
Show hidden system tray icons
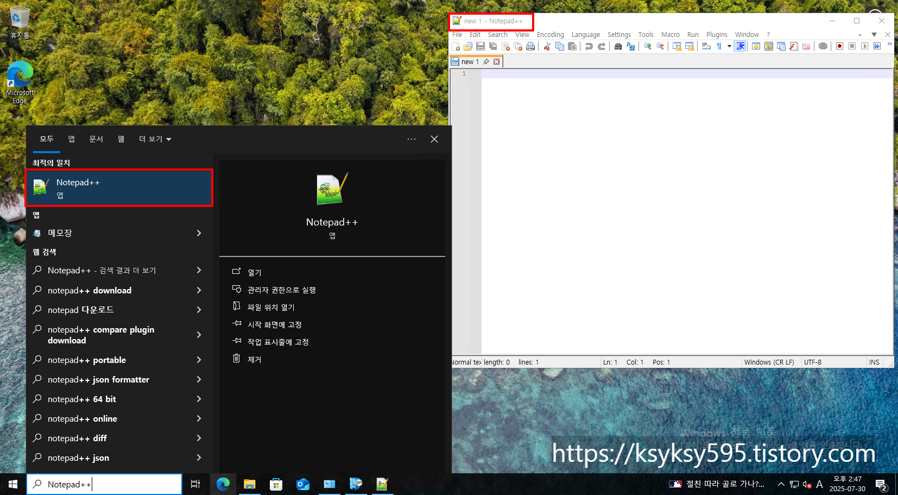(781, 484)
